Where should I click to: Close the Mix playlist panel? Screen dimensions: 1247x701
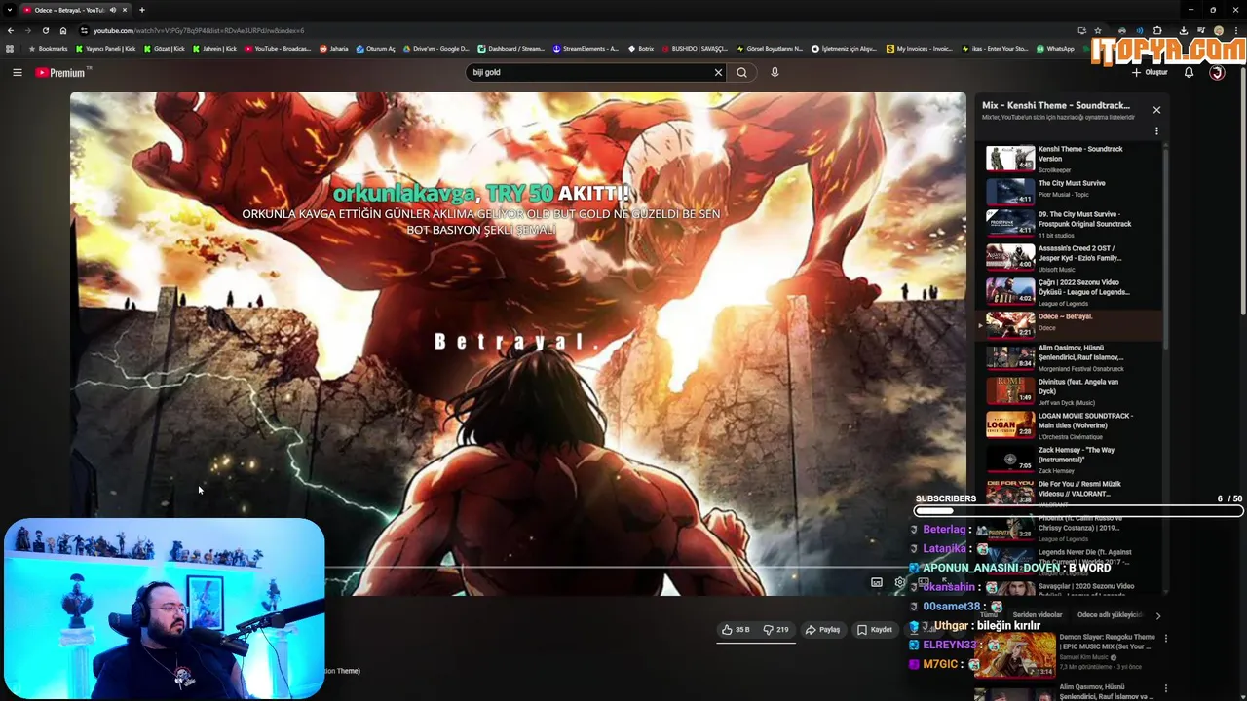[1156, 110]
